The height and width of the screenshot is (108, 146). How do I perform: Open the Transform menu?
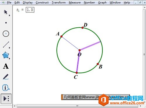[59, 3]
